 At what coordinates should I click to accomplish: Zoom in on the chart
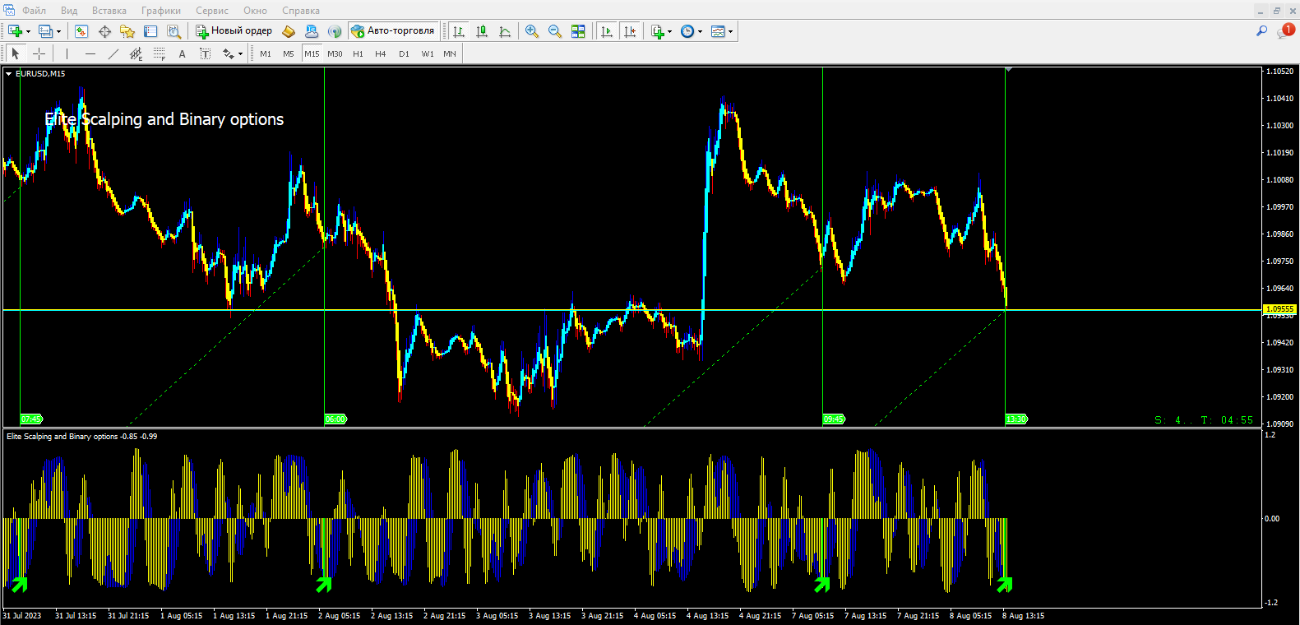(x=532, y=31)
